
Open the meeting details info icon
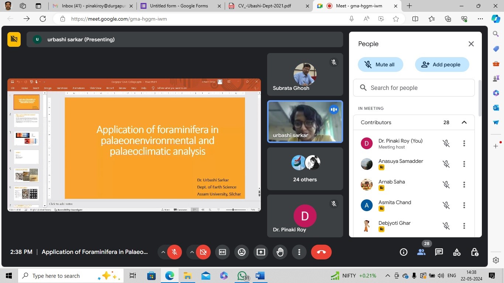(404, 252)
